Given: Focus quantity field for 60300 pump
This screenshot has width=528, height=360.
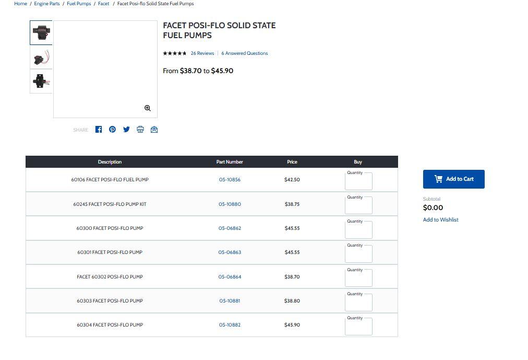Looking at the screenshot, I should [x=358, y=230].
